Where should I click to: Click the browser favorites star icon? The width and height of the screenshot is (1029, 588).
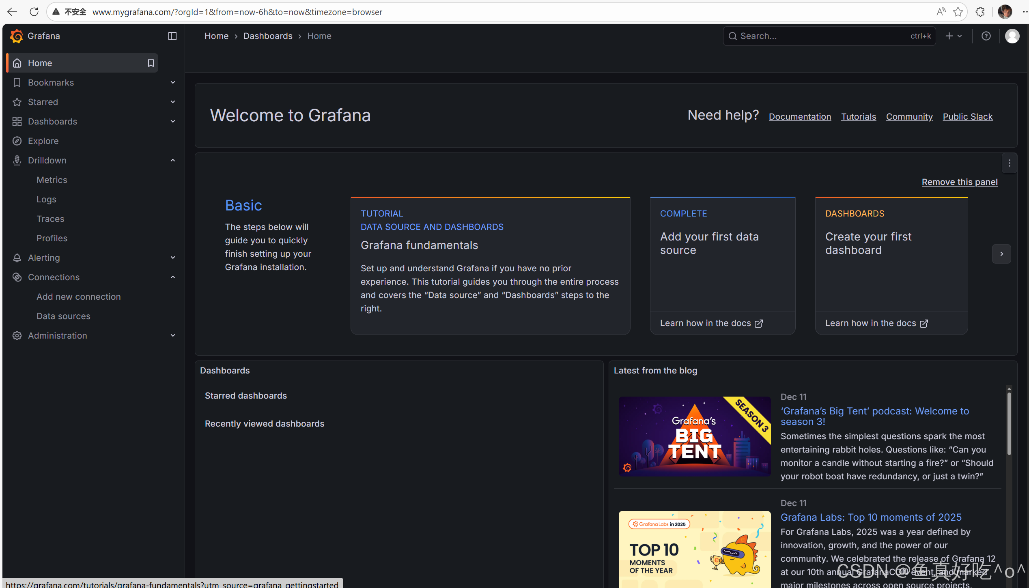[x=958, y=12]
